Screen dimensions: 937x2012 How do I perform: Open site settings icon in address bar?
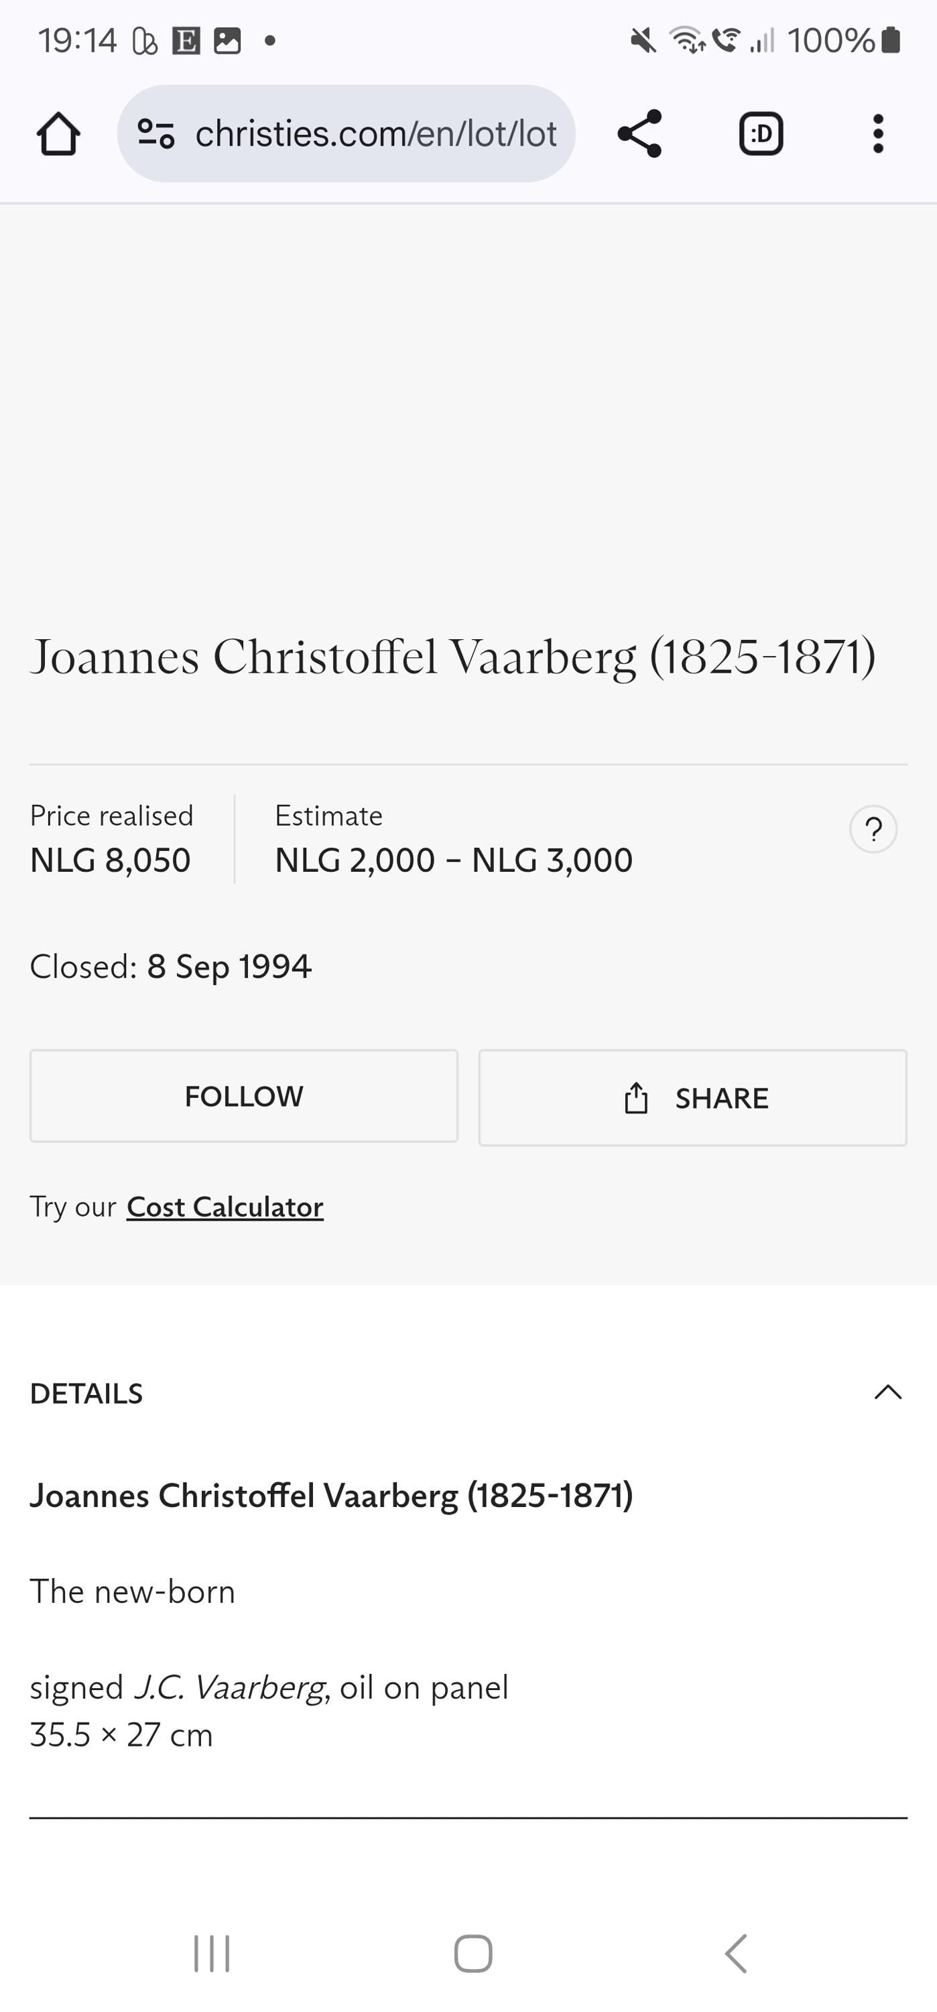click(x=155, y=133)
